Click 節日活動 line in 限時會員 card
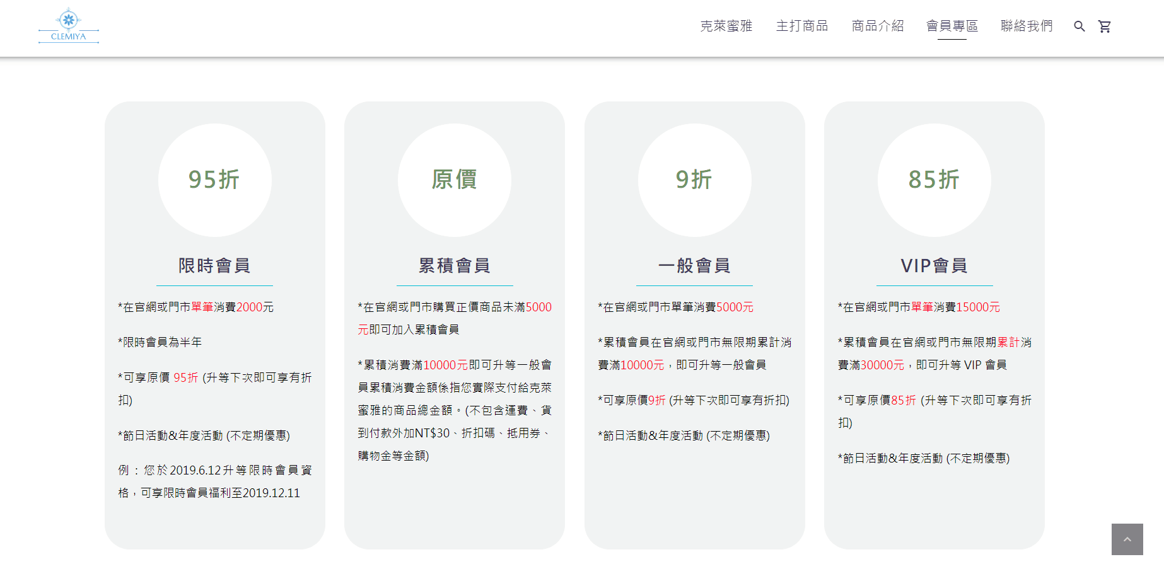This screenshot has width=1164, height=569. 204,435
